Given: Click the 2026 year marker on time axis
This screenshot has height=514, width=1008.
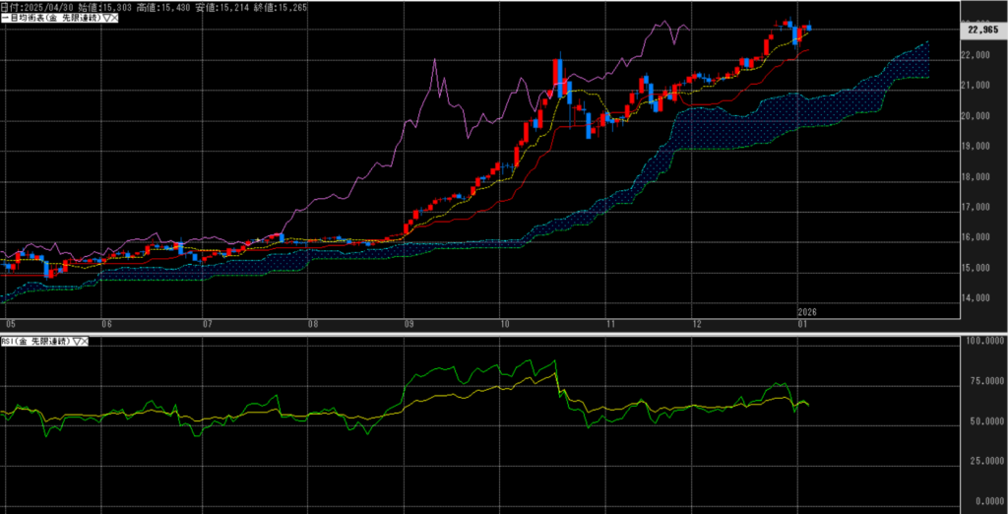Looking at the screenshot, I should (x=807, y=312).
